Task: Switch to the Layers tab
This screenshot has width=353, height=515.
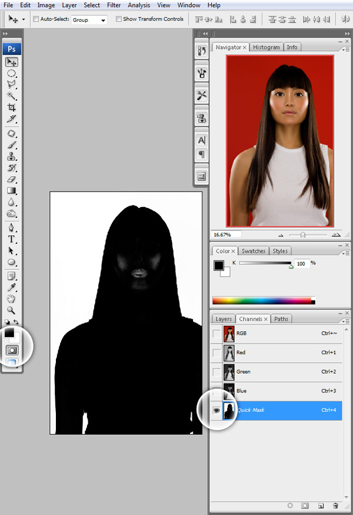Action: coord(224,319)
